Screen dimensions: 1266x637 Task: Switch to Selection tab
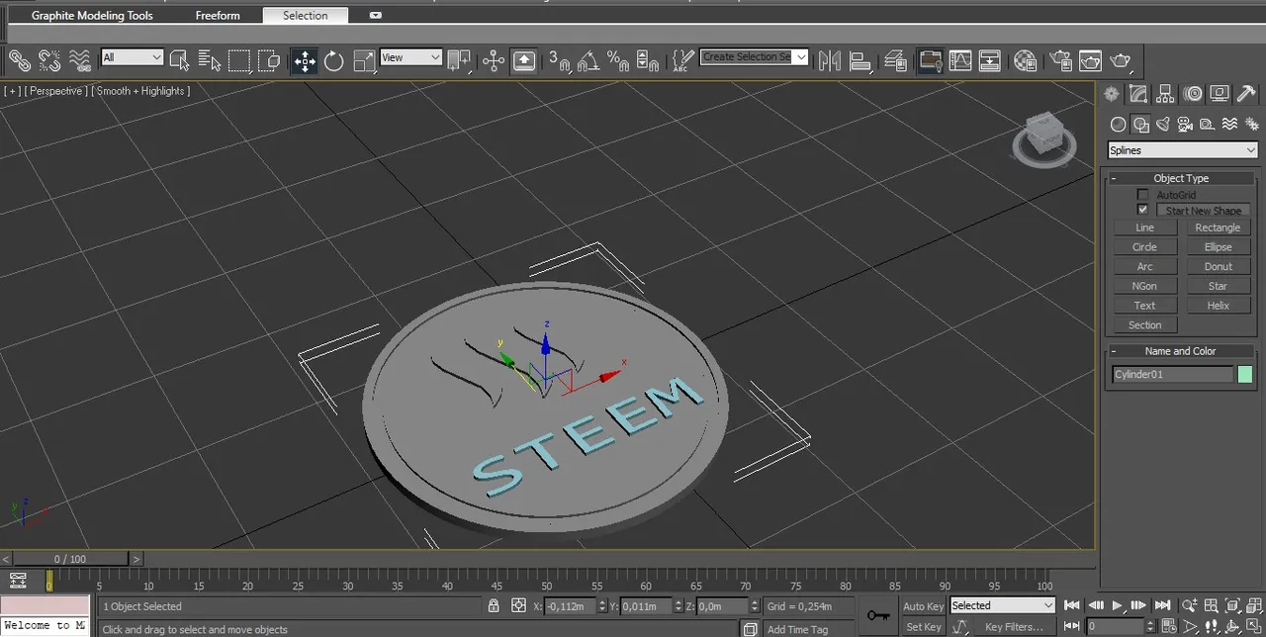(306, 16)
